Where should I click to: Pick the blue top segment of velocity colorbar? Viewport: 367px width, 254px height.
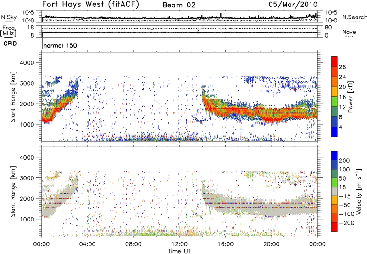coord(334,156)
